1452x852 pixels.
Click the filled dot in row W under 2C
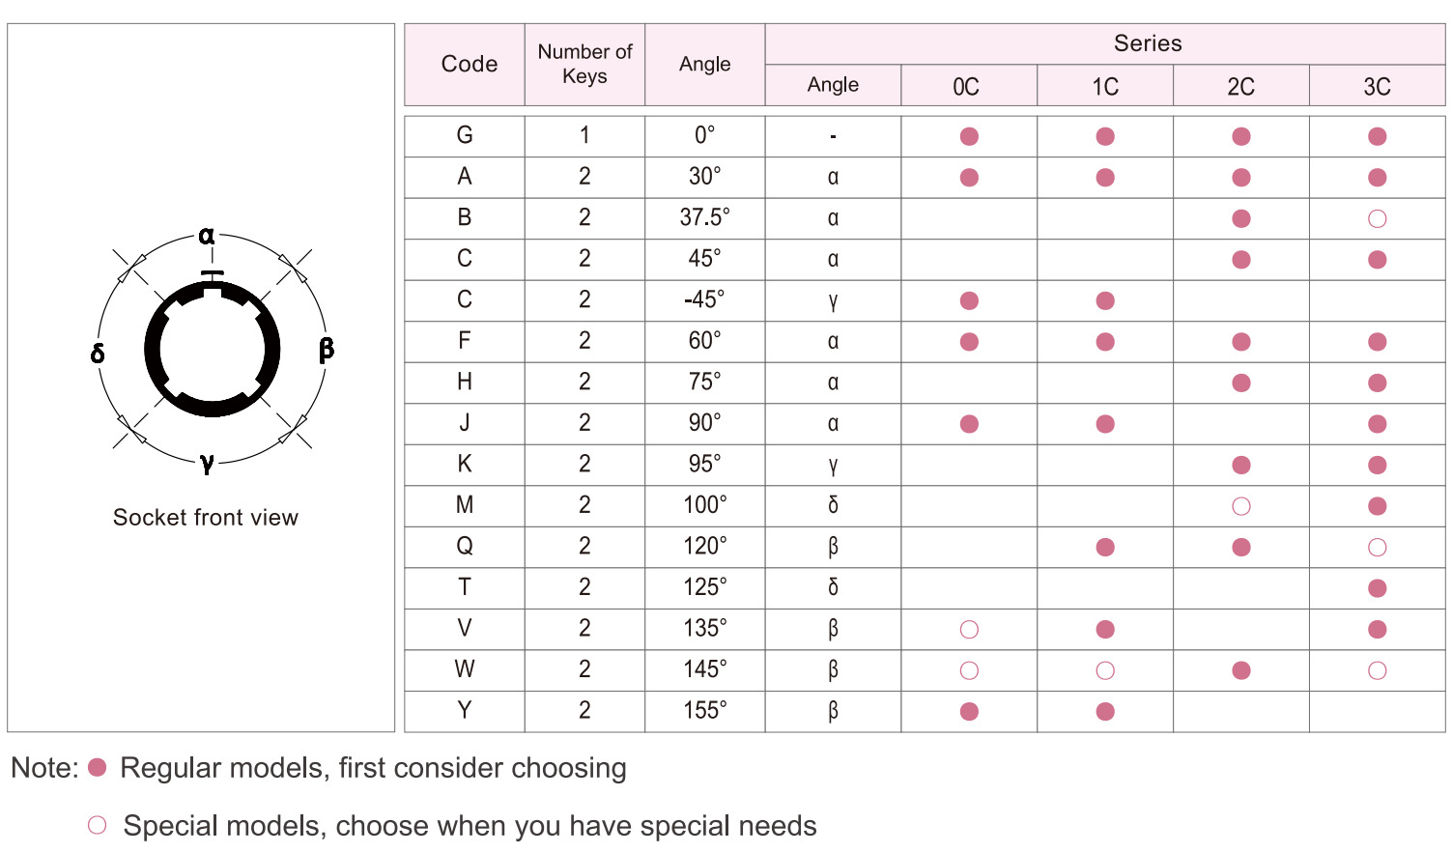(x=1241, y=670)
